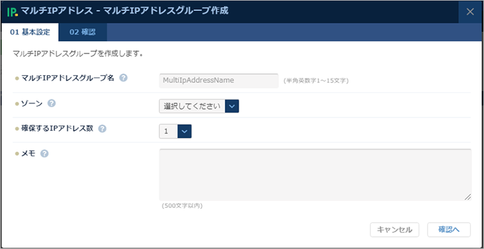
Task: Click the green IP logo icon
Action: (11, 12)
